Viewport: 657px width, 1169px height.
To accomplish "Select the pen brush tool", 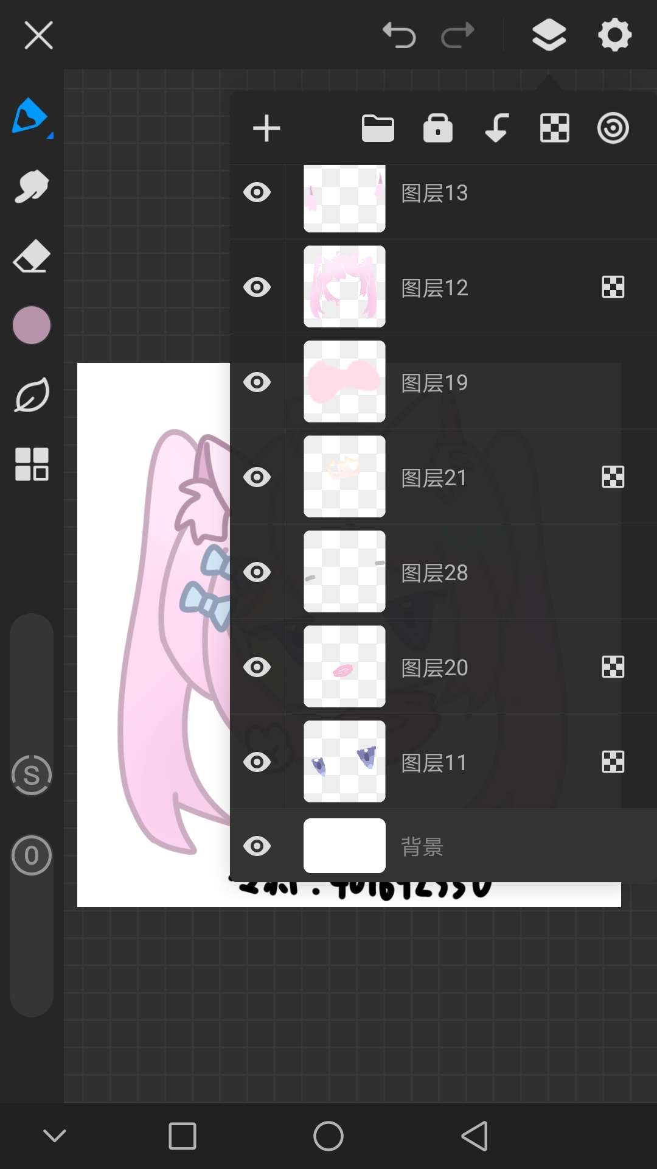I will point(30,116).
